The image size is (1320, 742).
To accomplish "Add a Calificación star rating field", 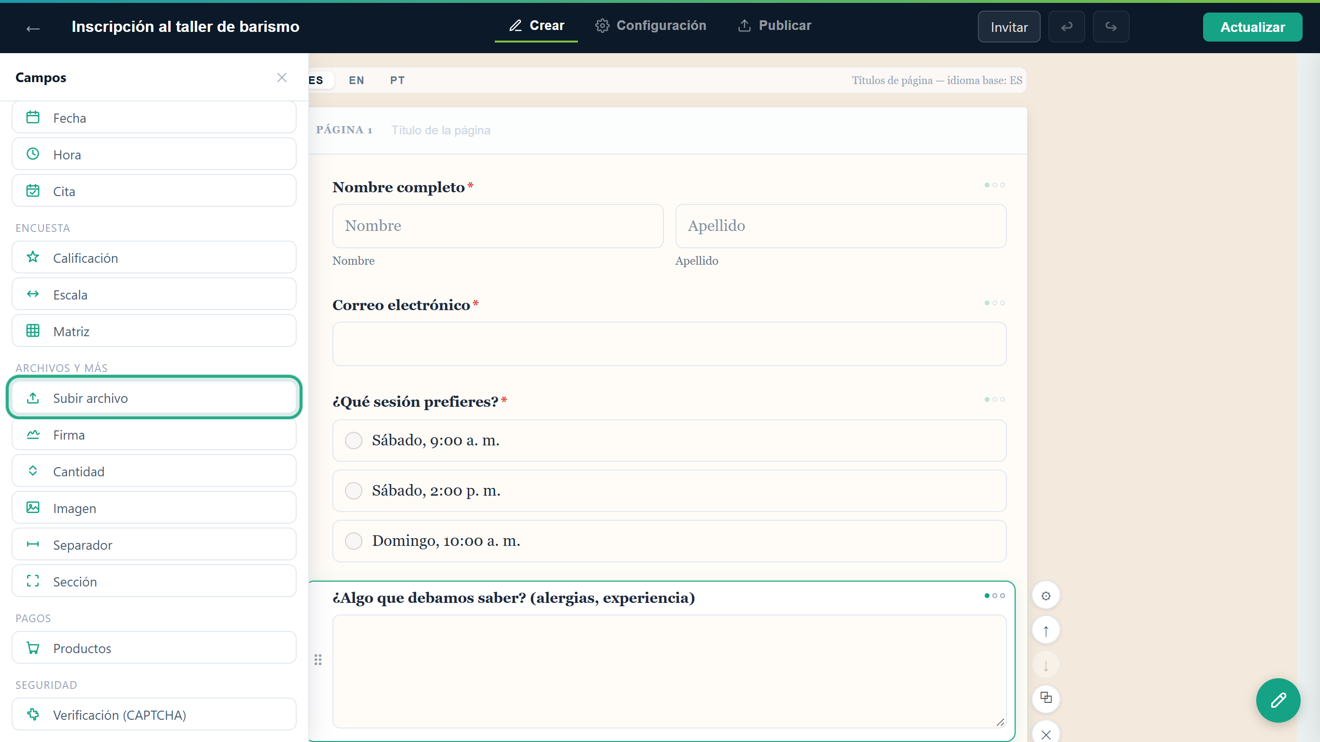I will click(x=154, y=258).
